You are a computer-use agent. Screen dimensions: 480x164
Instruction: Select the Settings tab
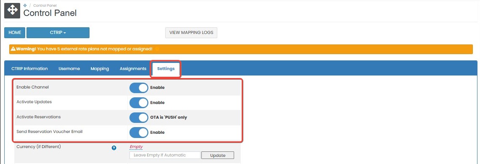coord(166,69)
